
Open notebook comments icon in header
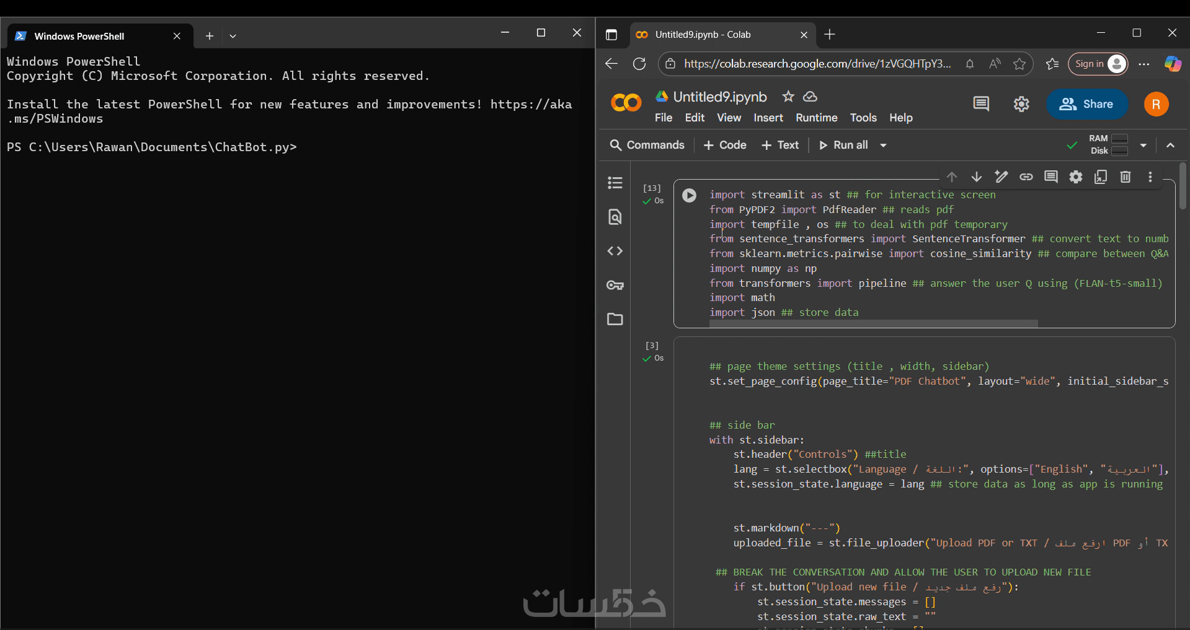[x=981, y=104]
